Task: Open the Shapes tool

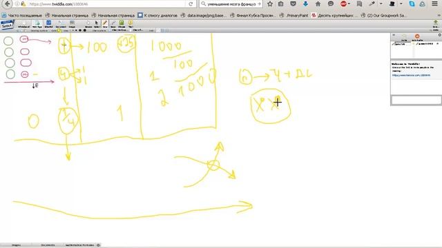Action: point(122,24)
